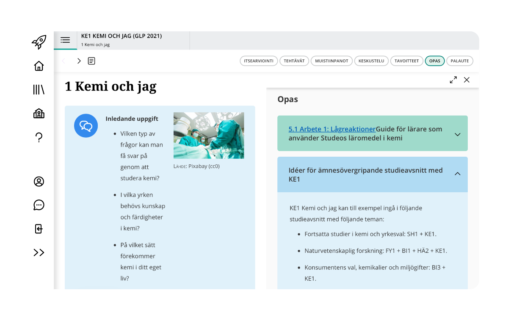Image resolution: width=508 pixels, height=321 pixels.
Task: Click the rocket logo icon
Action: coord(39,42)
